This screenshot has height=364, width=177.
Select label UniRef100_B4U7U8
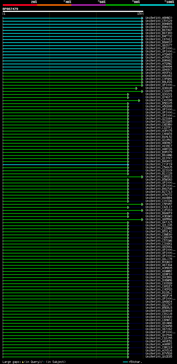pyautogui.click(x=159, y=189)
